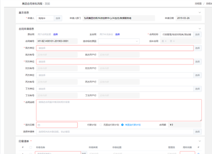Select the 有固定付款计划 radio option

[x=122, y=125]
